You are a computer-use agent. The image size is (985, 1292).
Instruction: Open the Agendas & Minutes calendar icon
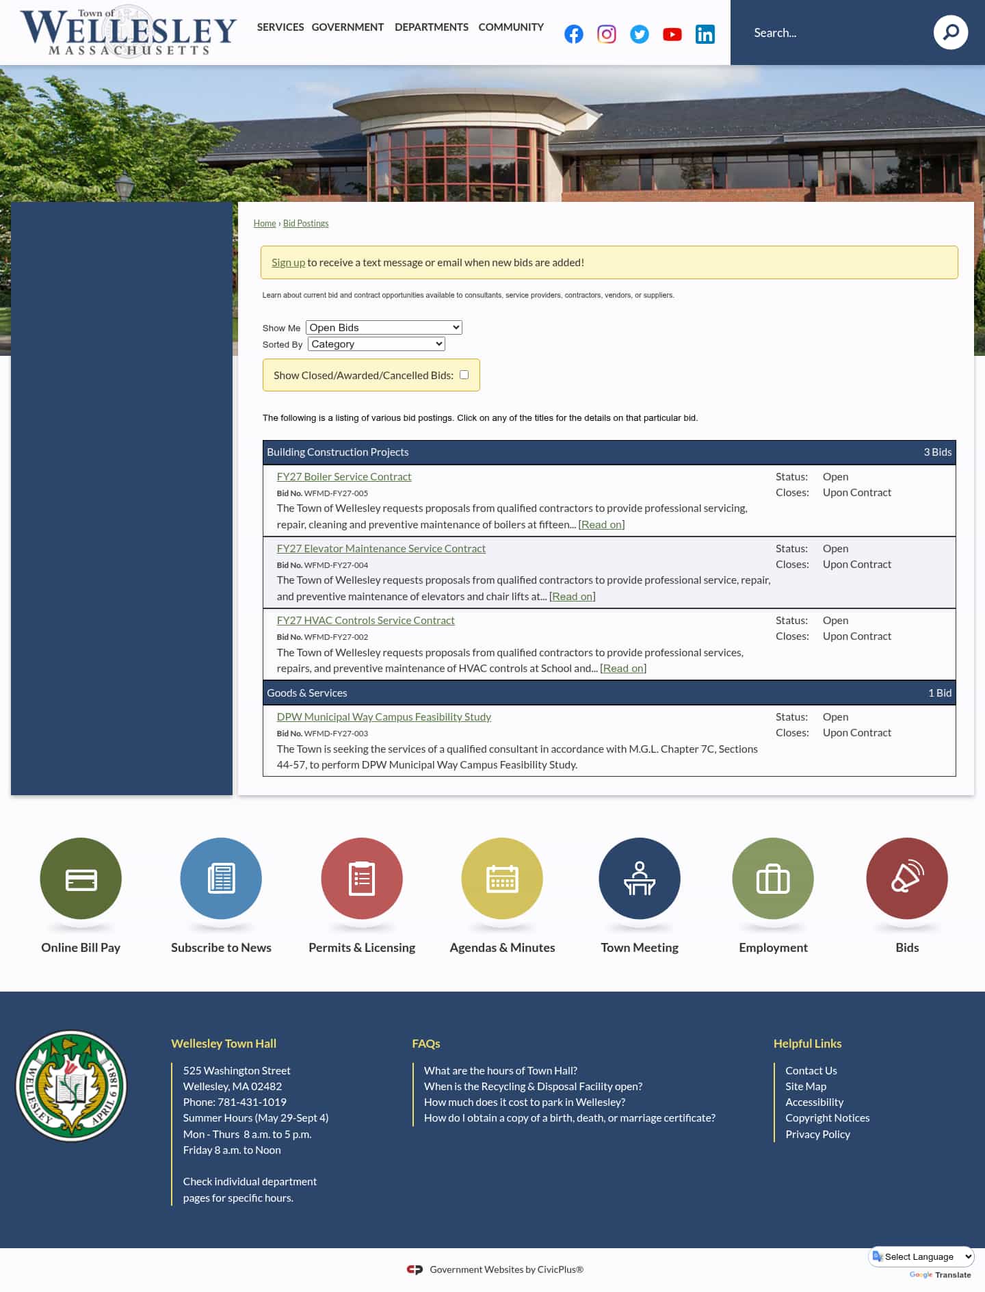pyautogui.click(x=502, y=878)
